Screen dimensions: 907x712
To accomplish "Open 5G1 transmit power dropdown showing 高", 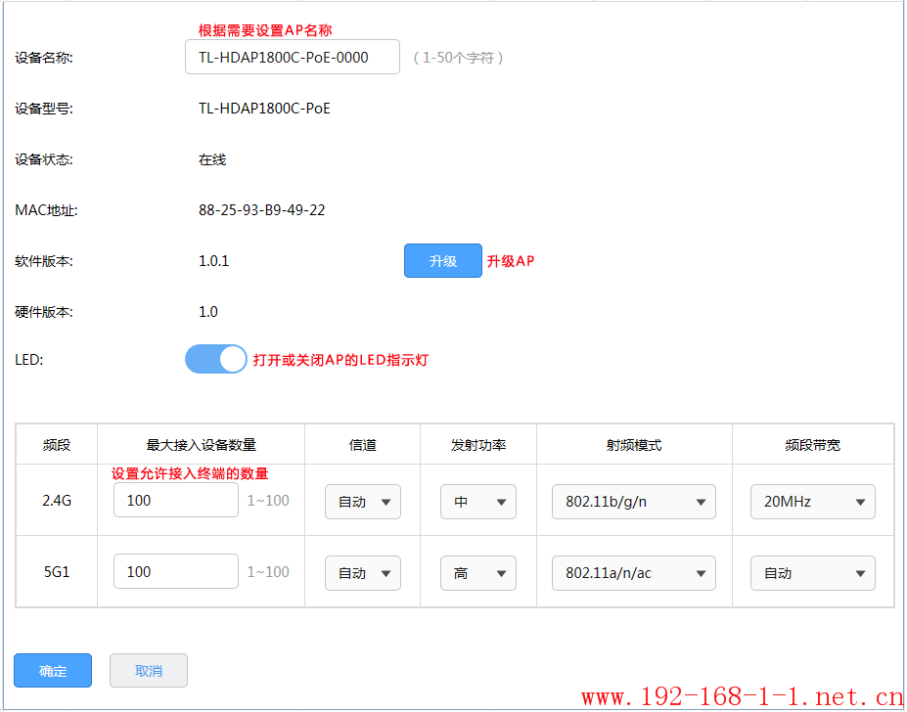I will click(477, 573).
